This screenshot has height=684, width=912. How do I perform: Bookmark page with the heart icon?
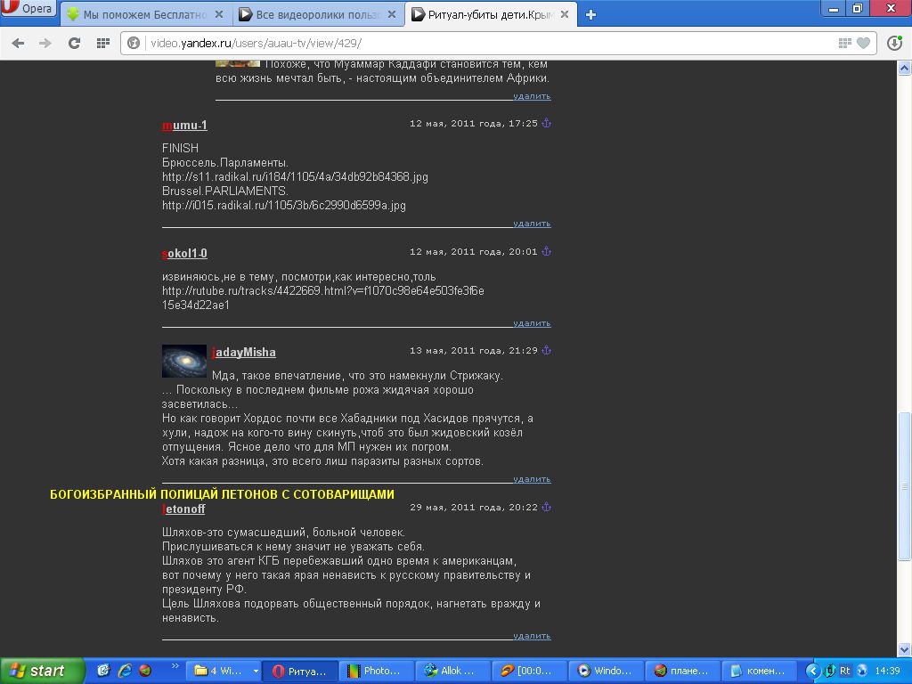tap(864, 43)
